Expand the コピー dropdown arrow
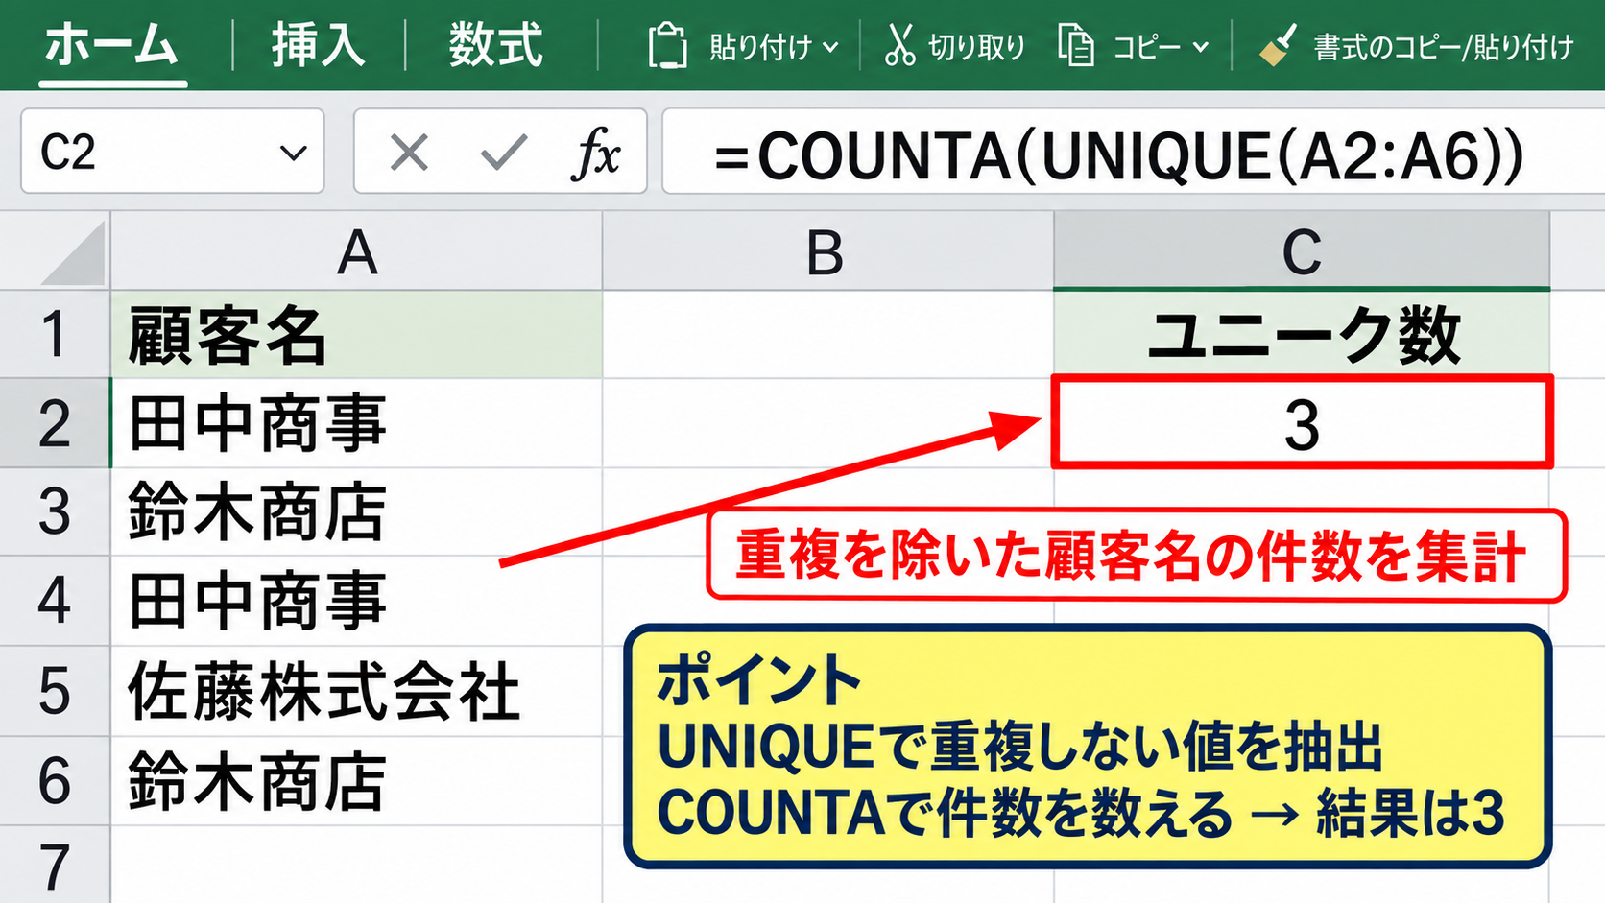The image size is (1605, 903). click(x=1200, y=47)
